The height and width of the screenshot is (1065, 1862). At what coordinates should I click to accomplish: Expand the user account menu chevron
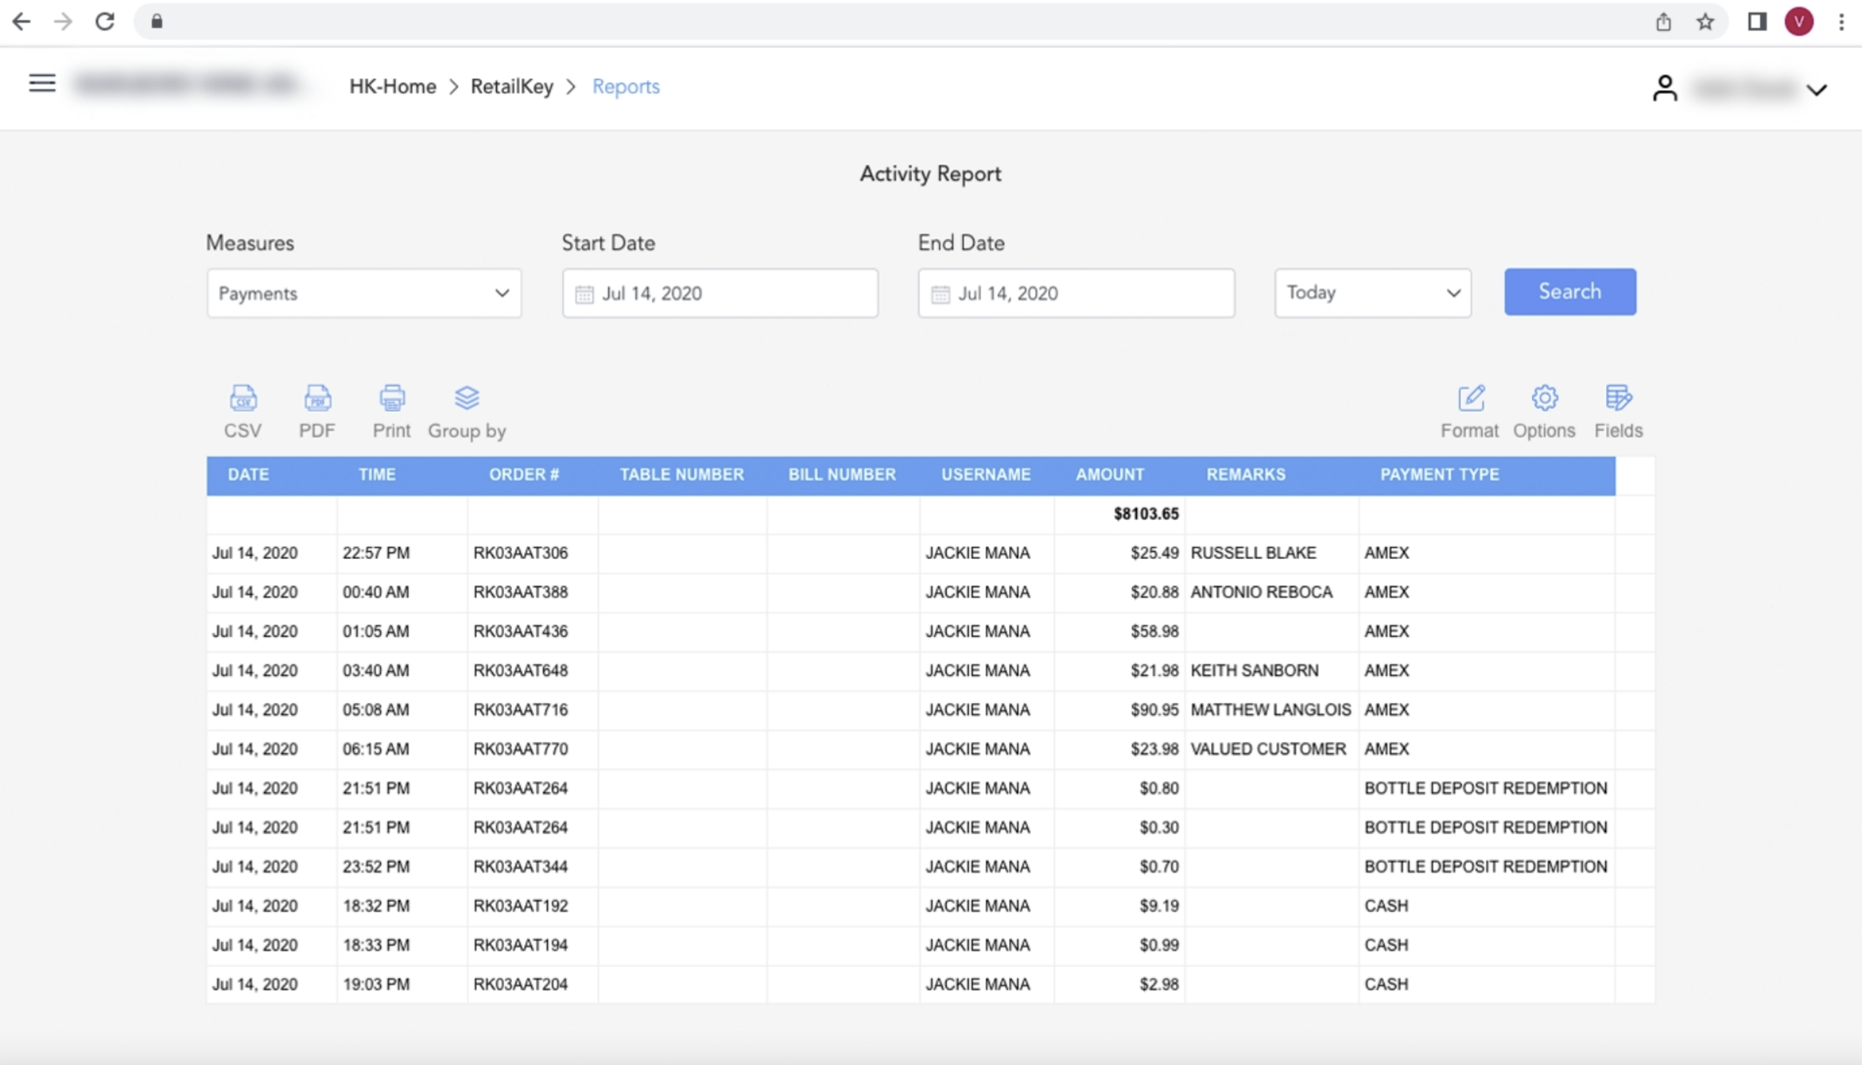point(1817,89)
